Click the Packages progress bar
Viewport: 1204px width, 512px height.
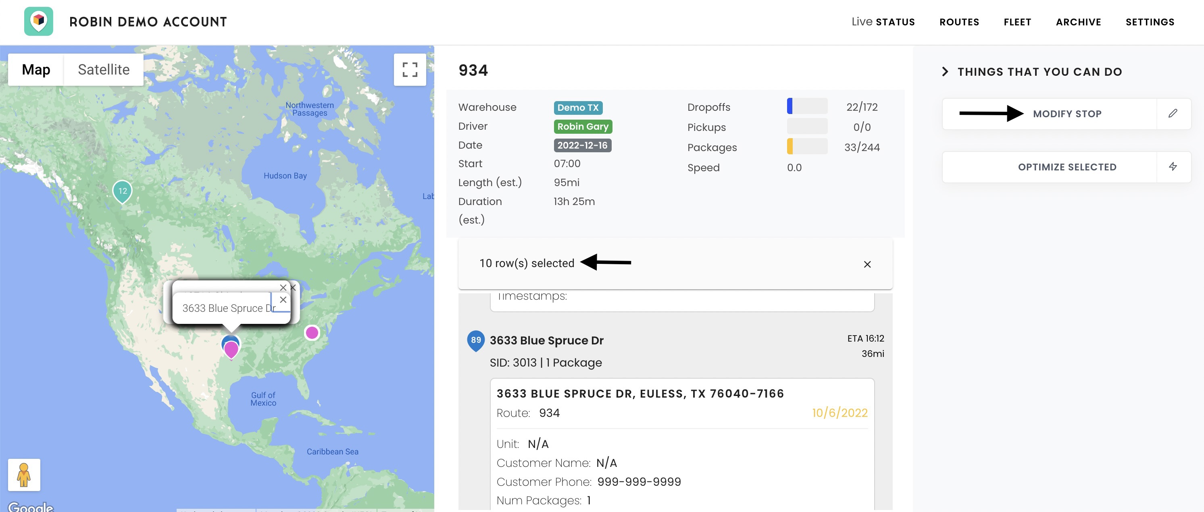(x=807, y=146)
